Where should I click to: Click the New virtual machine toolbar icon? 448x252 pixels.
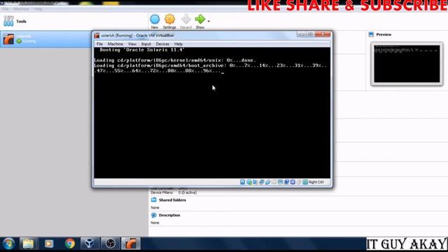pos(155,20)
